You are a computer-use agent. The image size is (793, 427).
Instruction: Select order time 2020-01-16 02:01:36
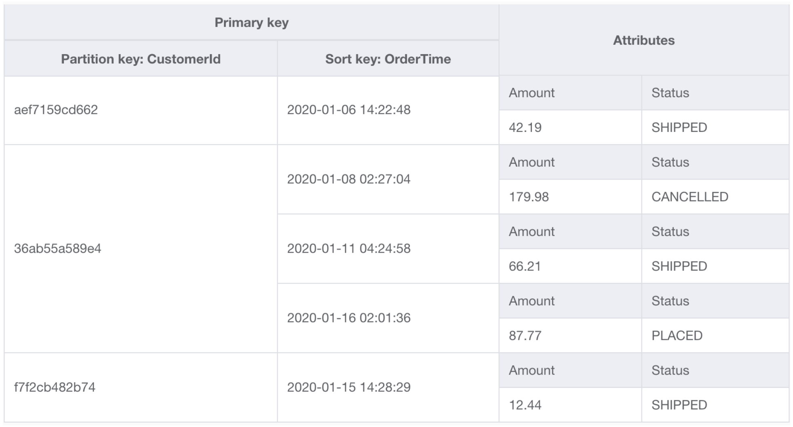348,318
